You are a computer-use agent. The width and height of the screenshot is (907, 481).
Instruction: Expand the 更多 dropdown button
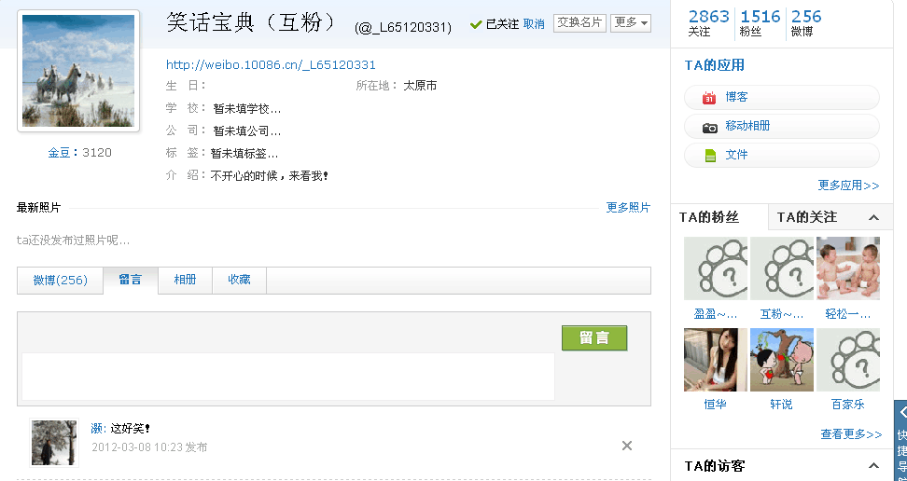(x=631, y=23)
